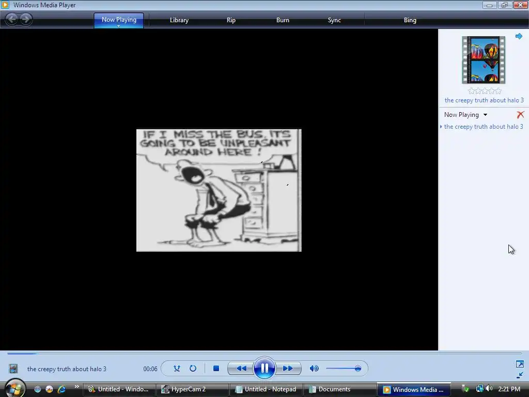Click the Next fast-forward button
The image size is (529, 397).
pos(288,368)
